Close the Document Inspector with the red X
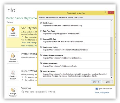The image size is (120, 103). pos(111,12)
